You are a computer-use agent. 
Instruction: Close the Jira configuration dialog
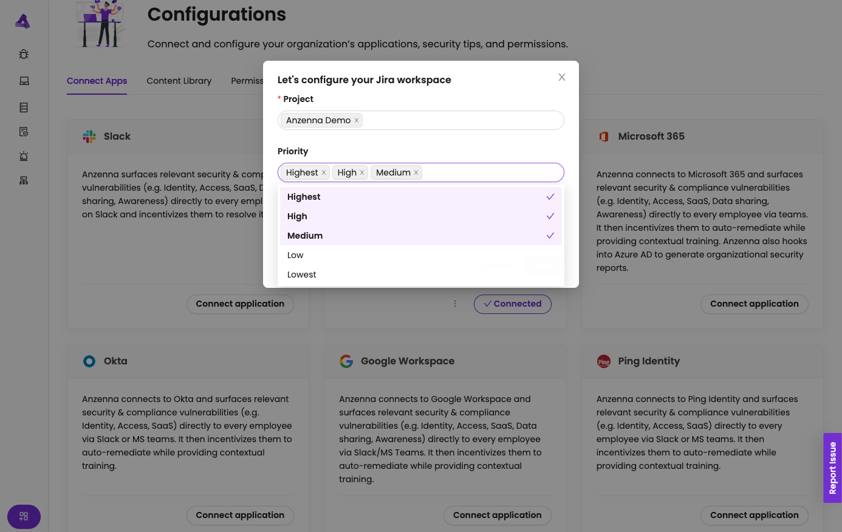(562, 77)
